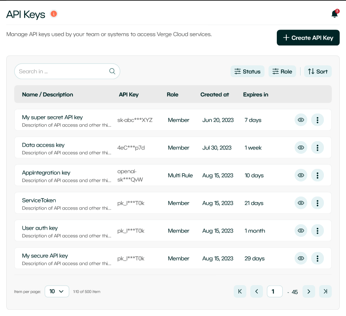Click the Create API Key button

(x=308, y=38)
